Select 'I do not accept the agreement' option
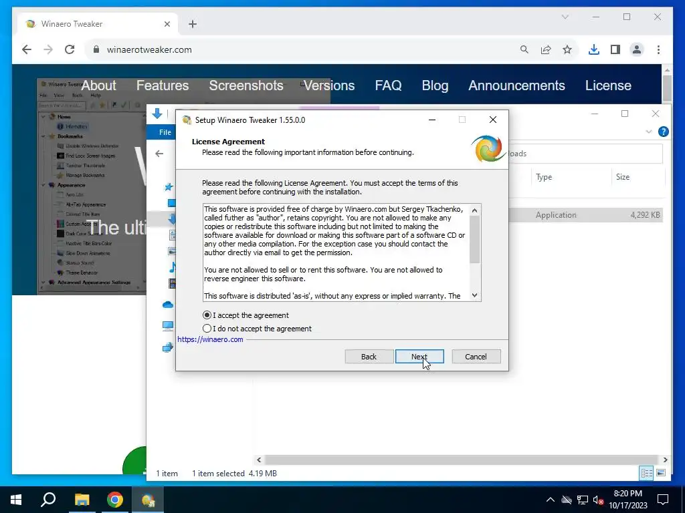The width and height of the screenshot is (685, 513). [x=207, y=329]
